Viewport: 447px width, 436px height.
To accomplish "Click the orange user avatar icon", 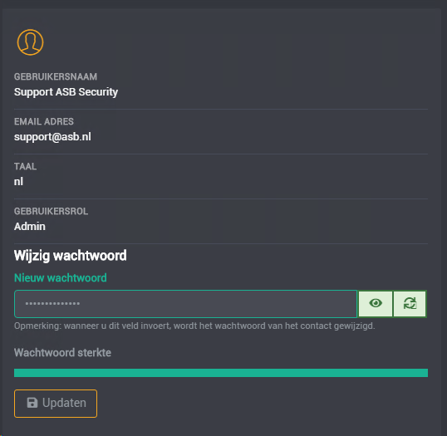I will pyautogui.click(x=30, y=42).
